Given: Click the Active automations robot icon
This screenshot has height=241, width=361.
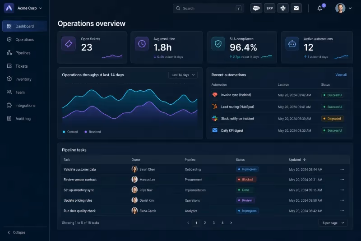Looking at the screenshot, I should click(x=292, y=43).
